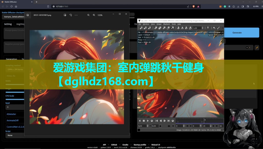Viewport: 263px width, 149px height.
Task: Open the djv_view Tools menu
Action: click(174, 24)
